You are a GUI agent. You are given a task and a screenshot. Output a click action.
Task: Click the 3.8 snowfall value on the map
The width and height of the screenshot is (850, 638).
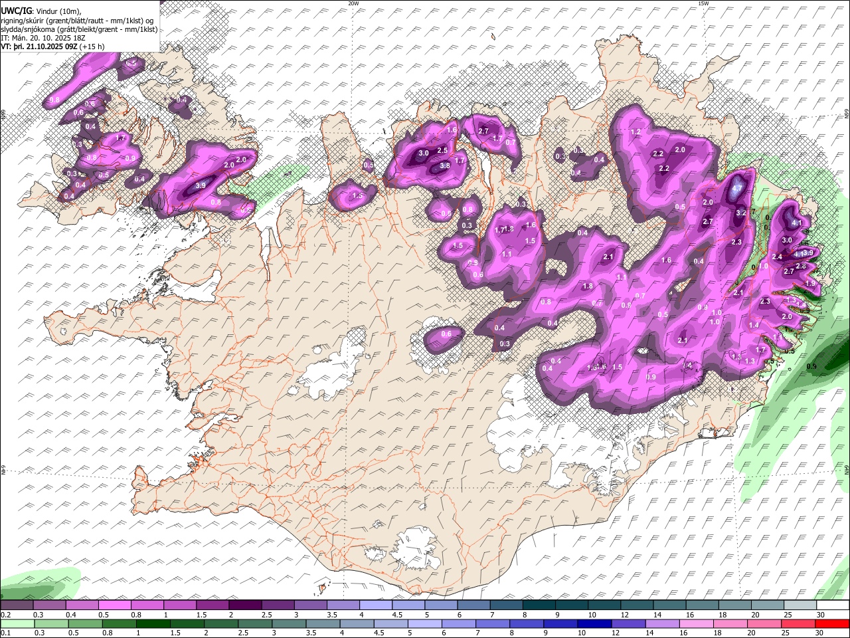click(x=445, y=165)
